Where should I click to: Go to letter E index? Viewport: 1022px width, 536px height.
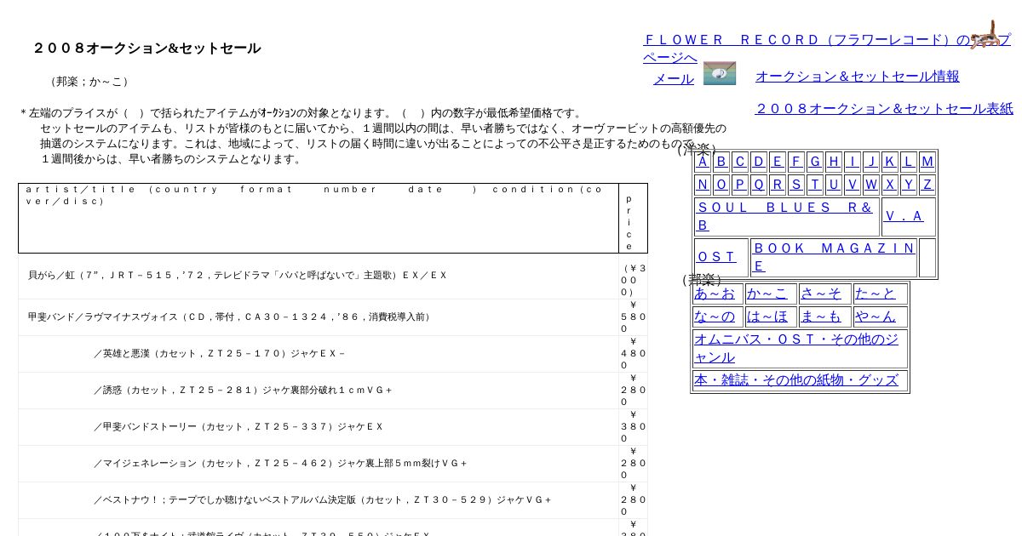coord(778,162)
